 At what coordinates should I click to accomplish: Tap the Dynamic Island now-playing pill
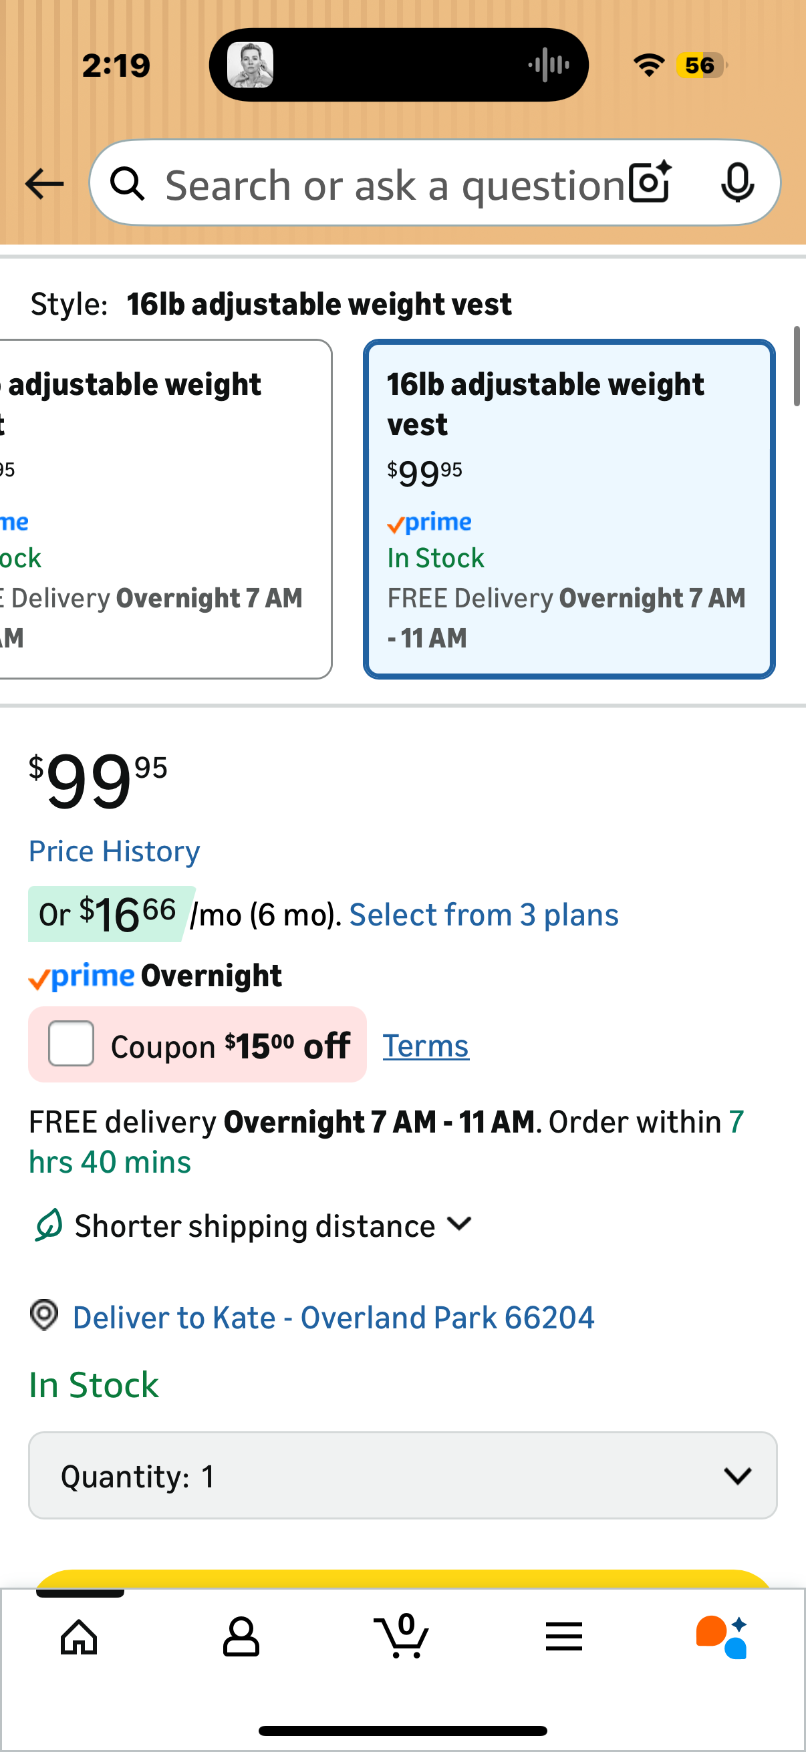398,65
